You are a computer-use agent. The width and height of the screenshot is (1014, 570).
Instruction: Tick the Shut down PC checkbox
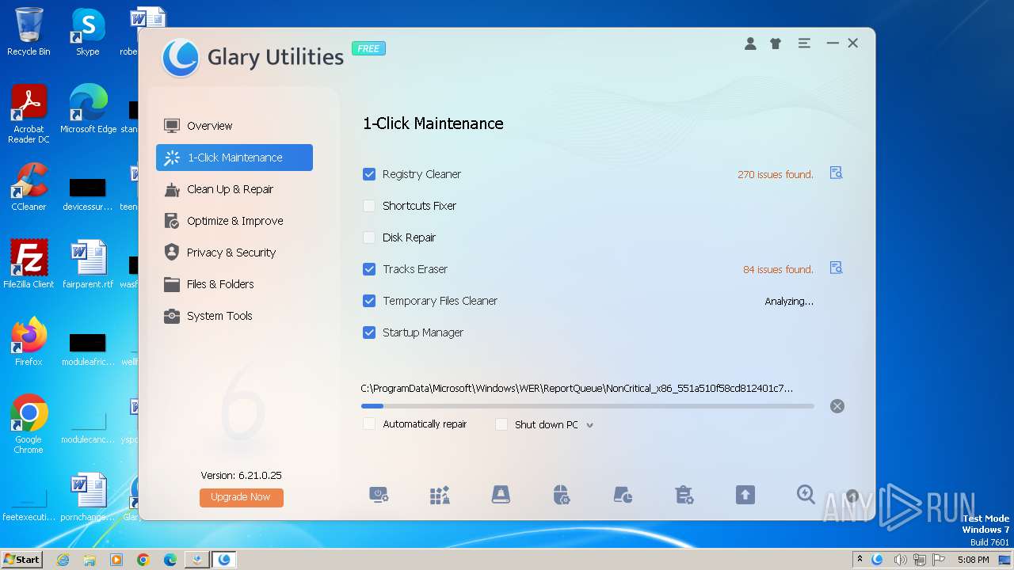[x=501, y=424]
